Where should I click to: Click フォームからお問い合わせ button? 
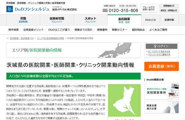click(x=149, y=8)
